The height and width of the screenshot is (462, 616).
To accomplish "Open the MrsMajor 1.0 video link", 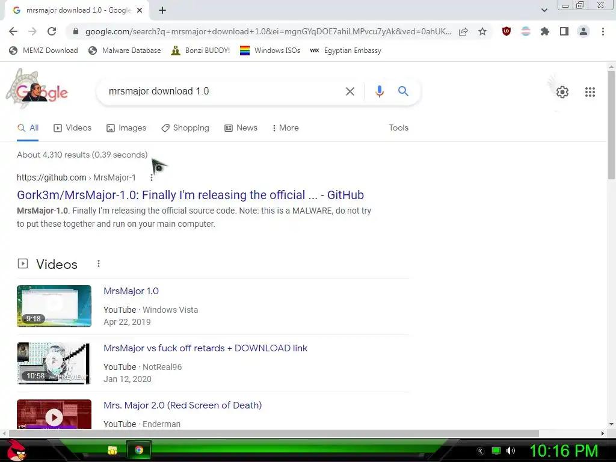I will (x=131, y=291).
